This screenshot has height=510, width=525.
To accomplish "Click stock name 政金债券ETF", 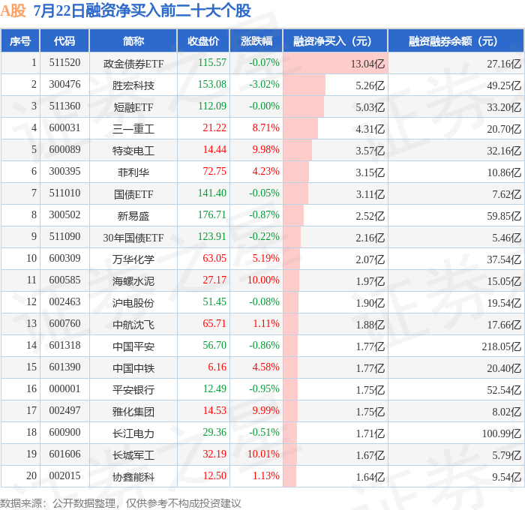I will pyautogui.click(x=133, y=63).
